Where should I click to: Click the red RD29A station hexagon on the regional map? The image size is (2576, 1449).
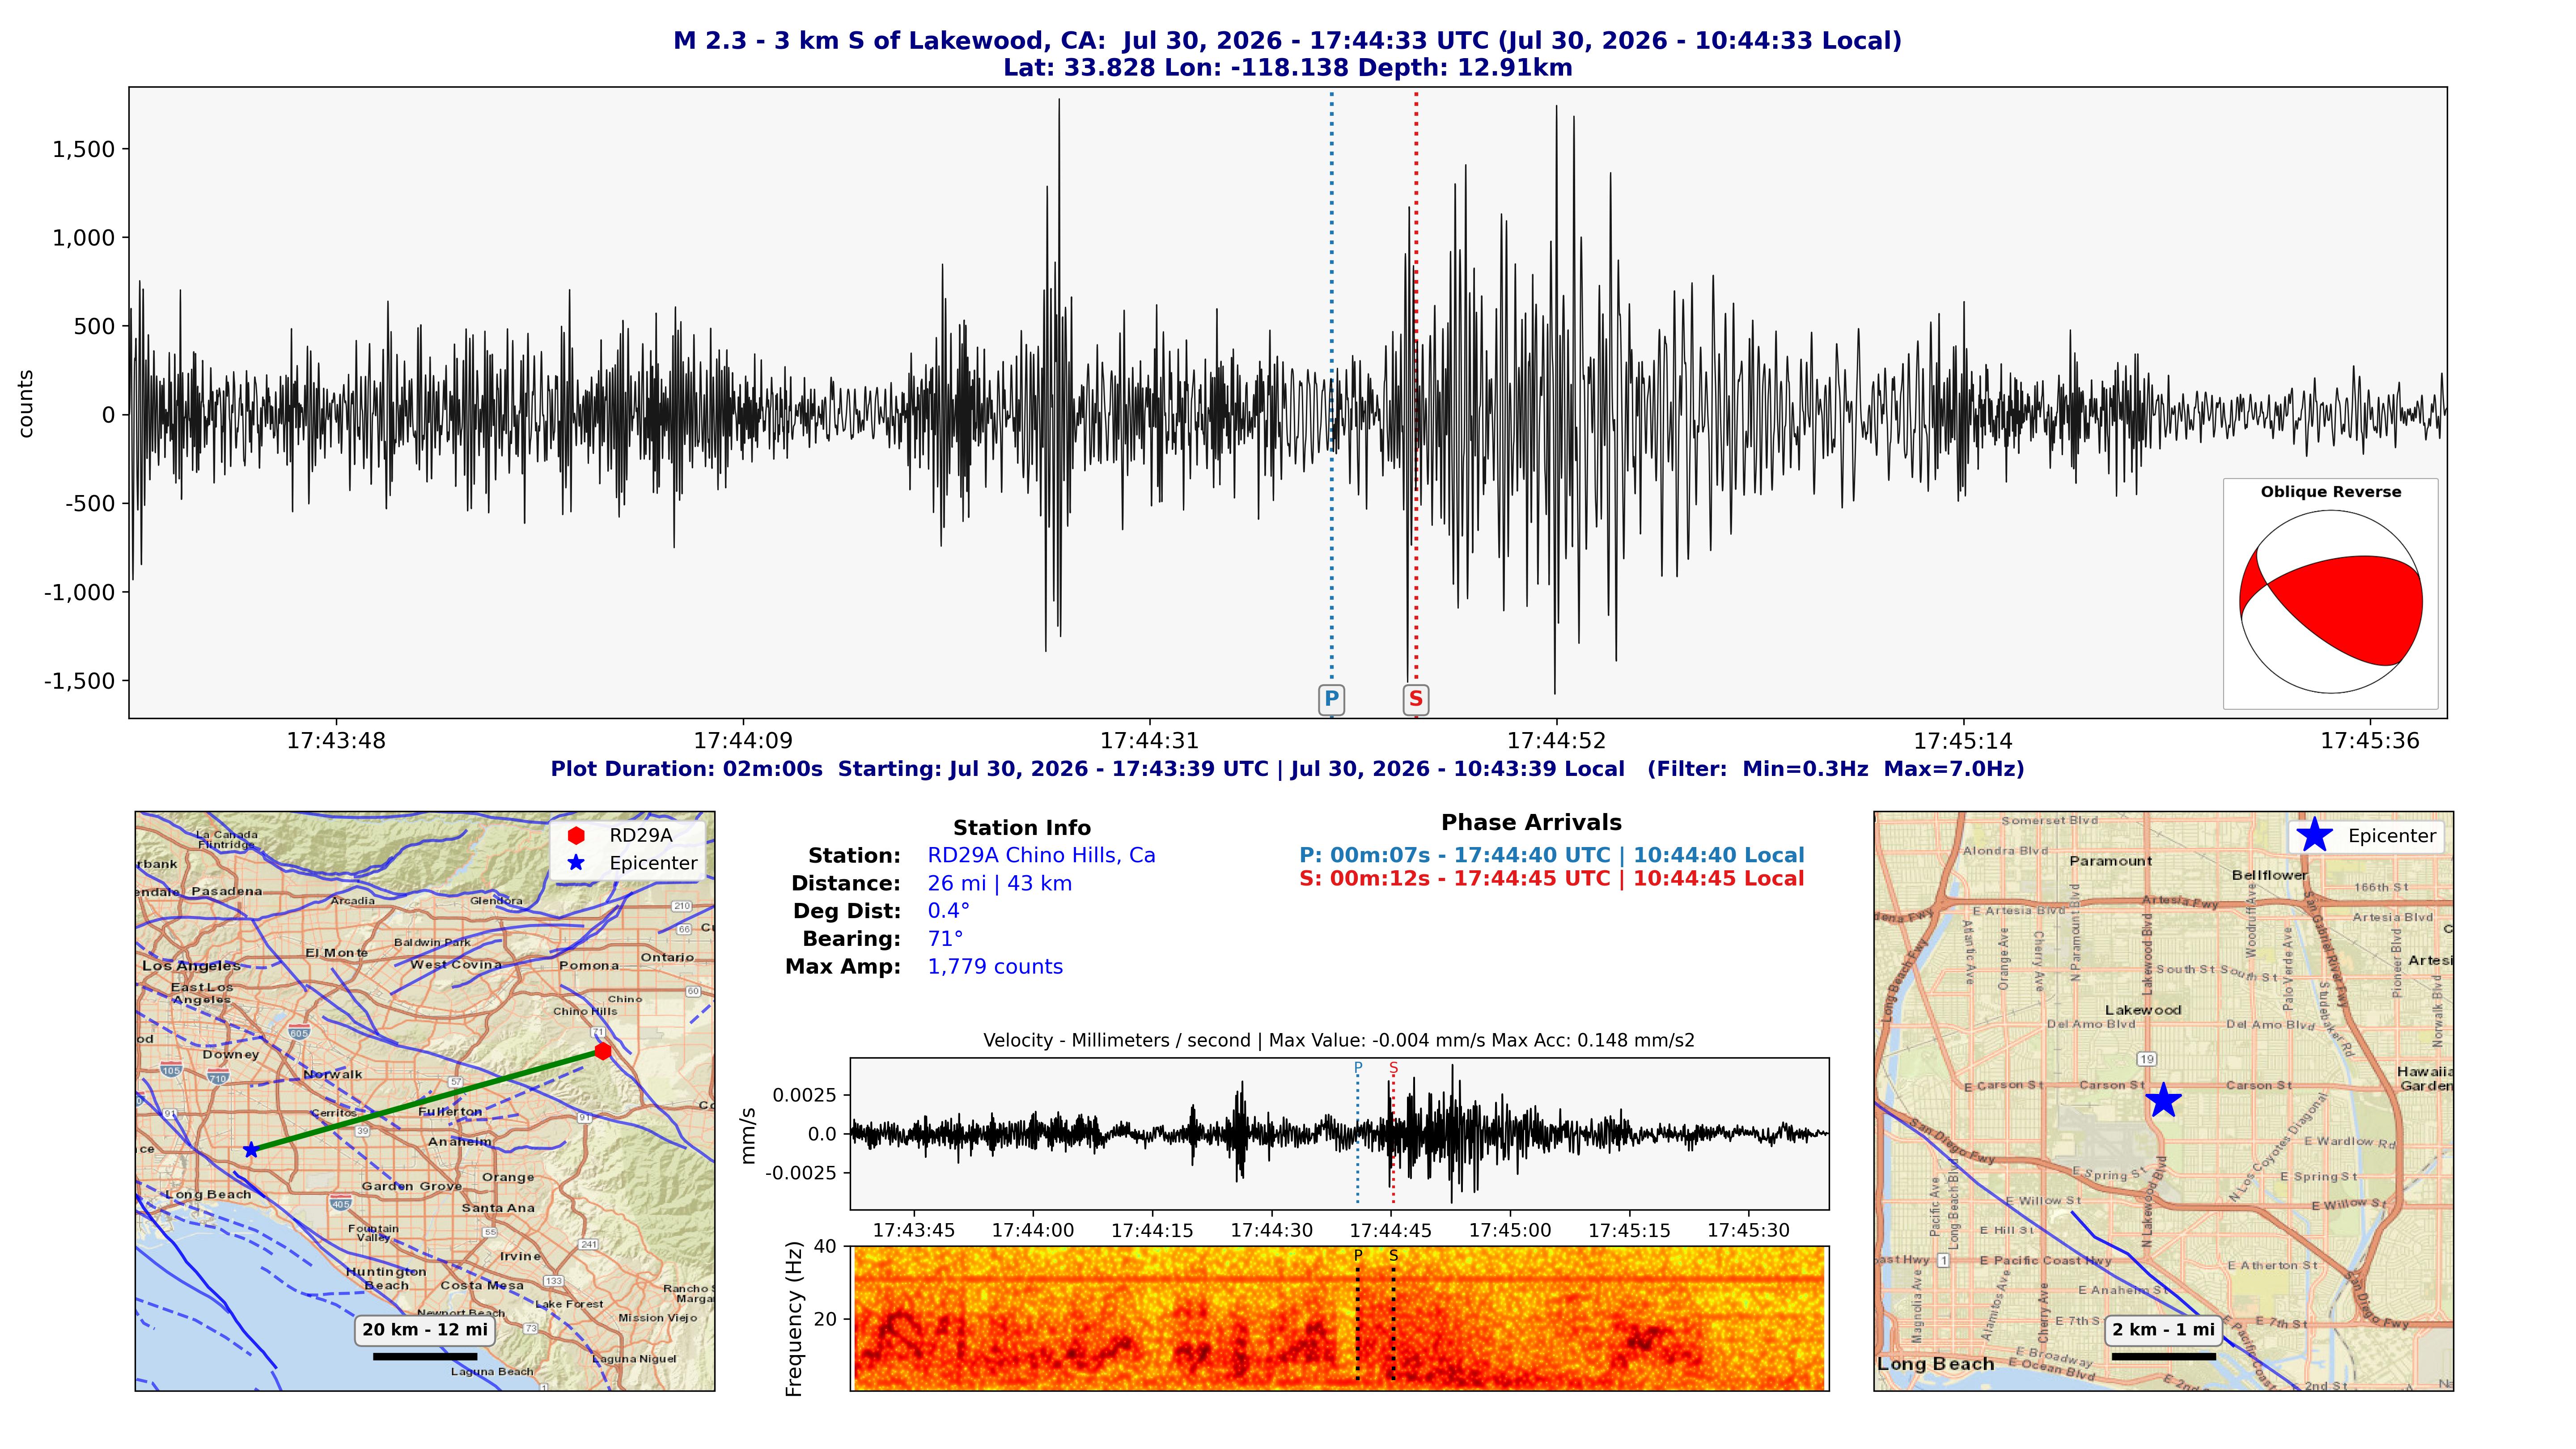(602, 1051)
